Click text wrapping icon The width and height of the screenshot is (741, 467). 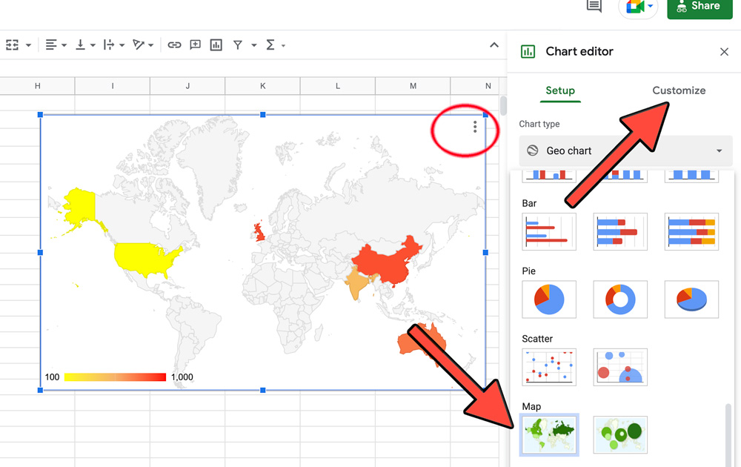click(x=109, y=45)
